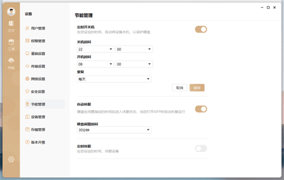Click the 节能管理 page heading
Viewport: 284px width, 180px height.
84,16
